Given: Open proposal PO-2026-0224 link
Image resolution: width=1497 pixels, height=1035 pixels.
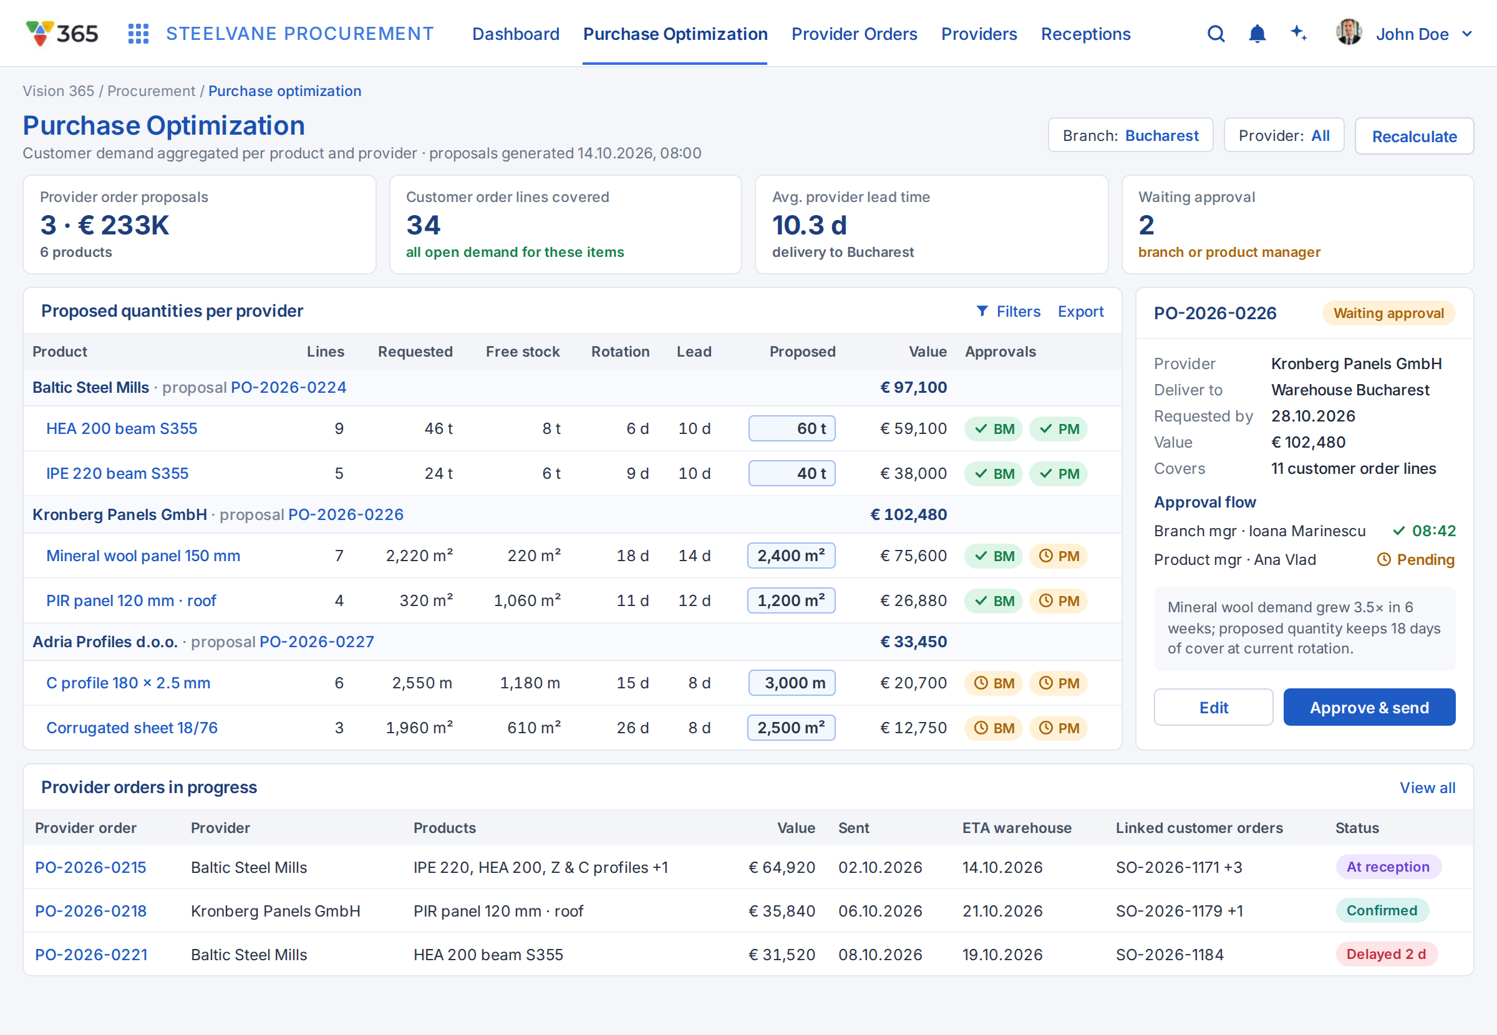Looking at the screenshot, I should [x=289, y=387].
